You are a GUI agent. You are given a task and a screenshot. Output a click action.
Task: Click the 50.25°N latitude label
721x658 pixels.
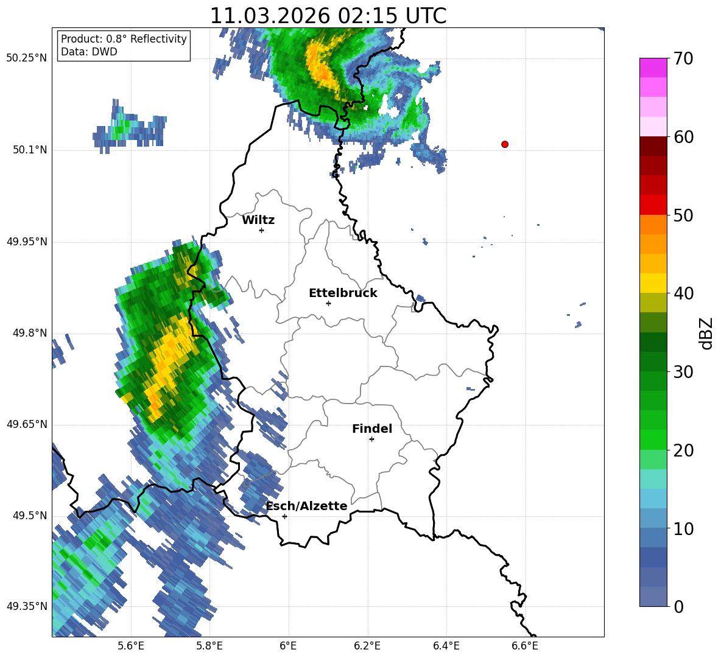pos(27,58)
